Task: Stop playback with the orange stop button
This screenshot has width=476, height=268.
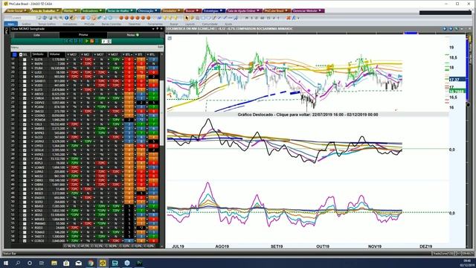Action: coord(91,41)
